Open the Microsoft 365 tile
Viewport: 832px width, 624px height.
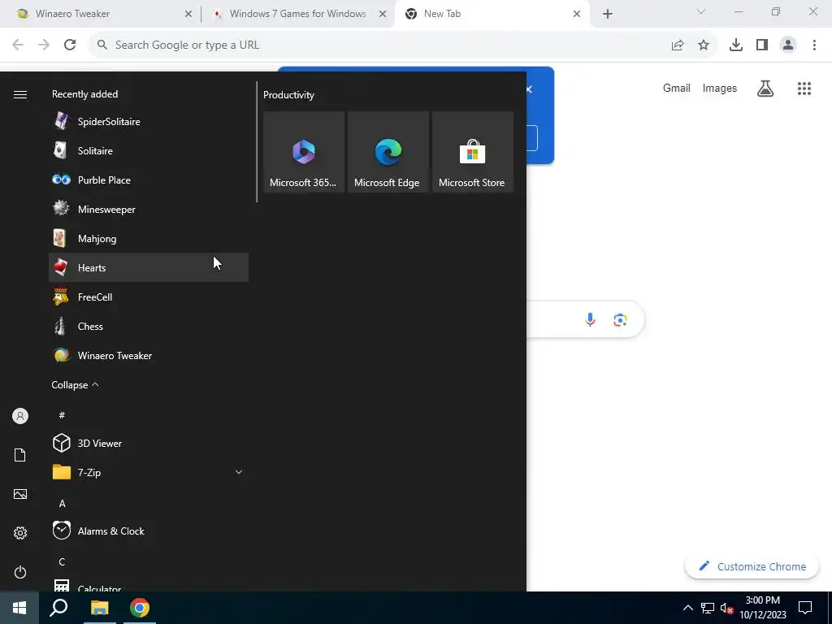304,152
